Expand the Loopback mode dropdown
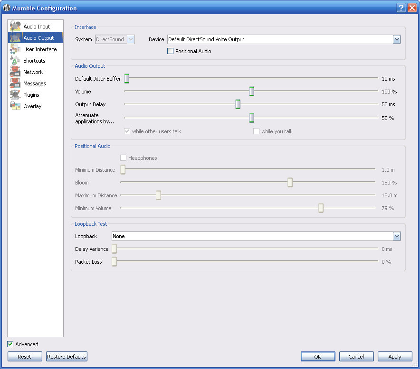Screen dimensions: 420x369 point(397,236)
